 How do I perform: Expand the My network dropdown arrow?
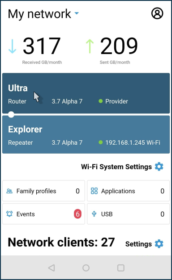(x=77, y=13)
